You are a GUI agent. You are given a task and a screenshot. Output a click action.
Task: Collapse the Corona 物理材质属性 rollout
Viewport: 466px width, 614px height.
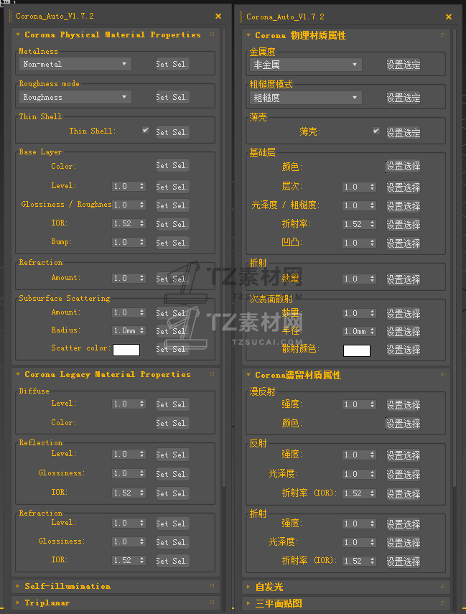(248, 36)
